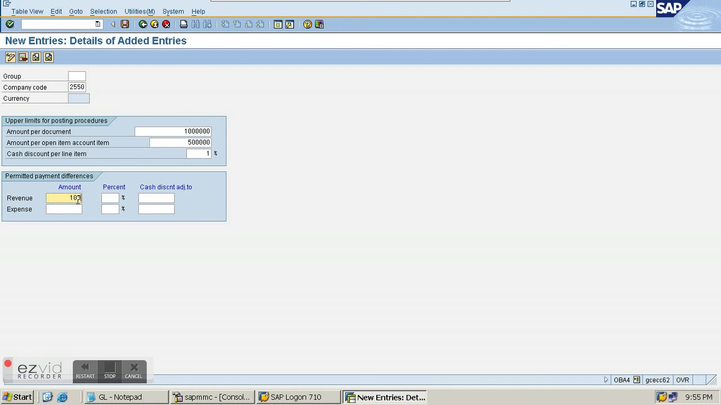Open the Customize Local Layout icon
The image size is (721, 405).
[319, 24]
